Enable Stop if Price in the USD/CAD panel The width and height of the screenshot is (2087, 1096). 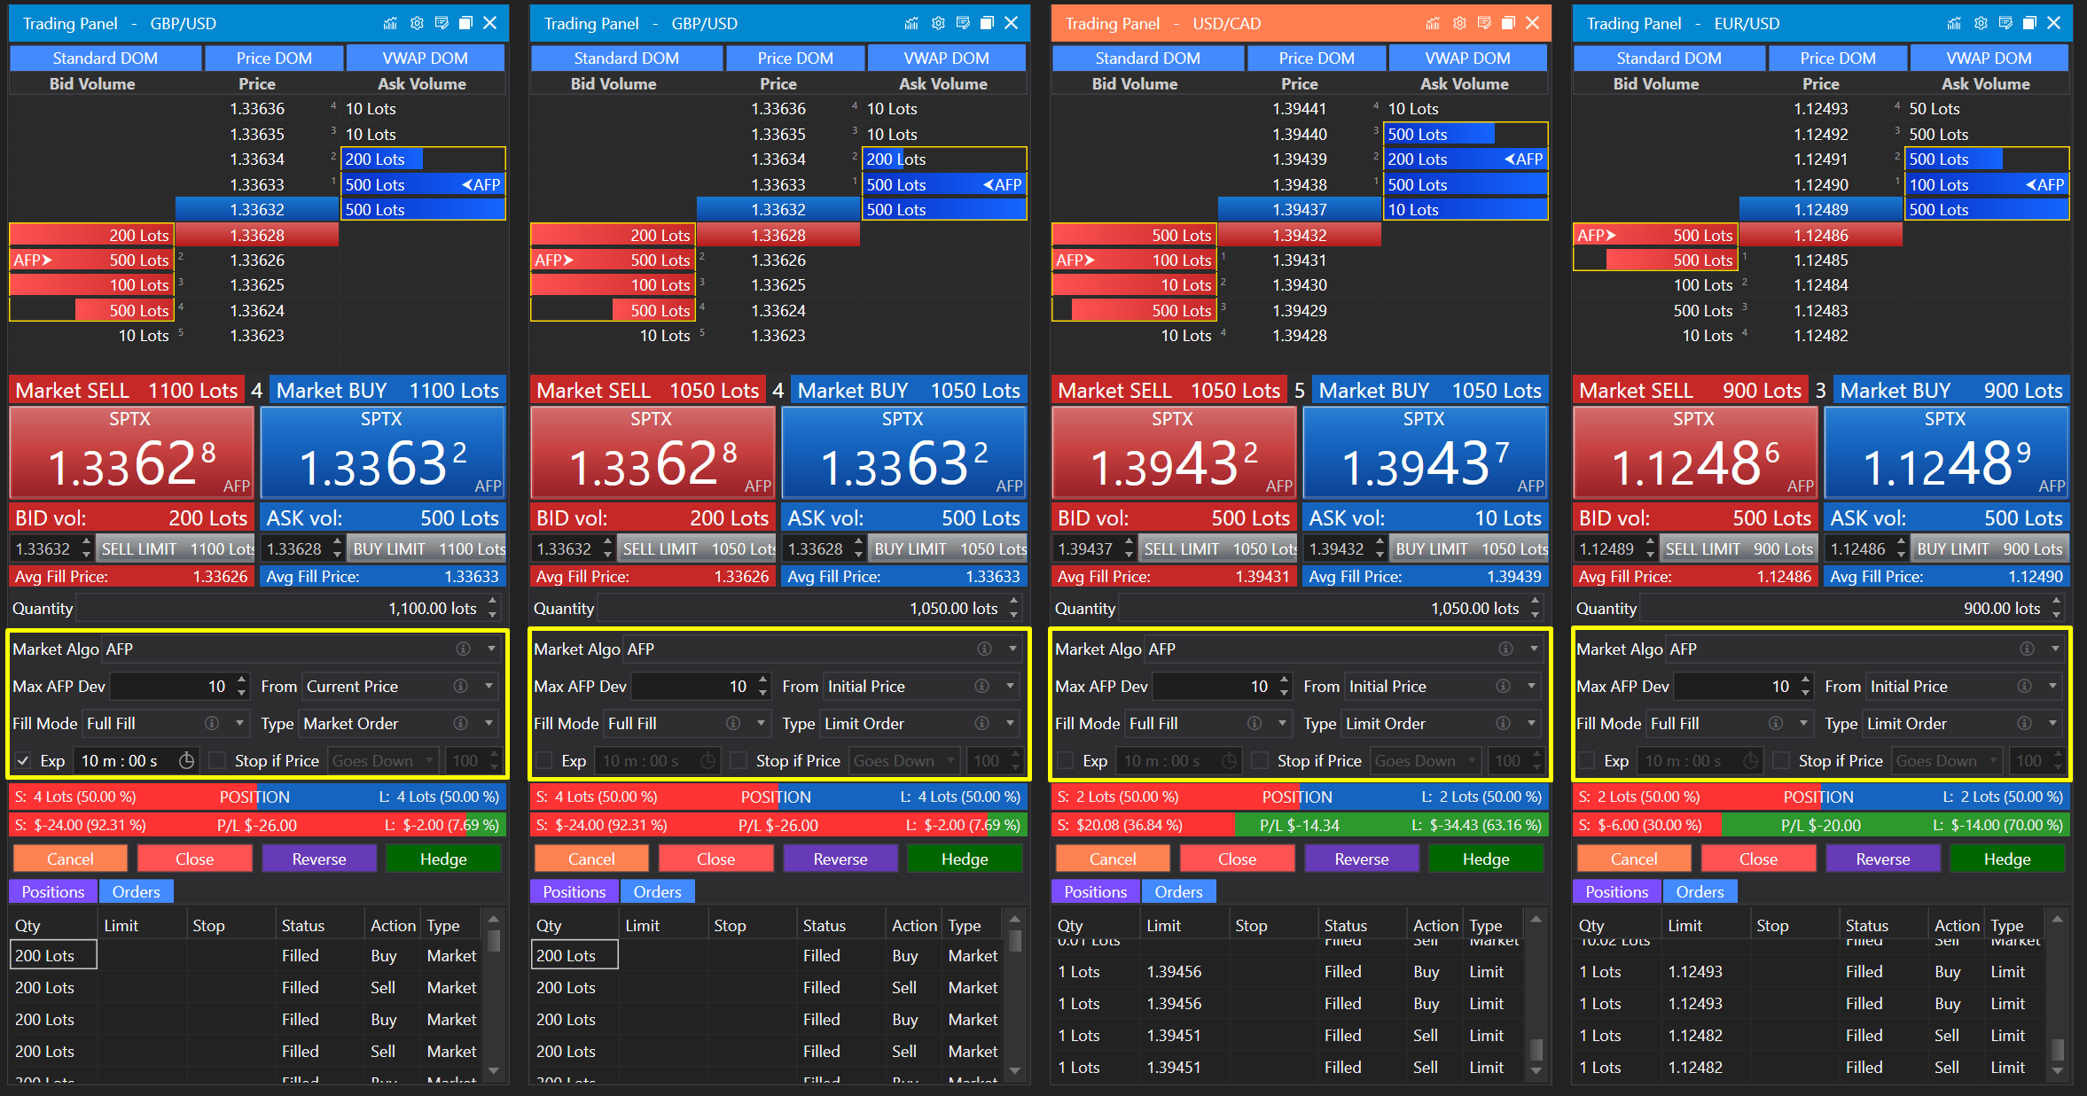coord(1259,761)
